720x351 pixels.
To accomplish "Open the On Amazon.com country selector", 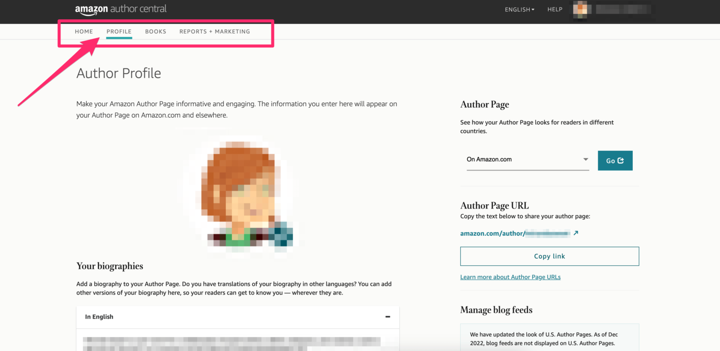I will coord(527,159).
